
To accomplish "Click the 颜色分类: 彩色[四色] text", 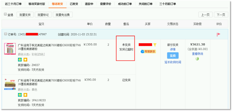I will (31, 55).
